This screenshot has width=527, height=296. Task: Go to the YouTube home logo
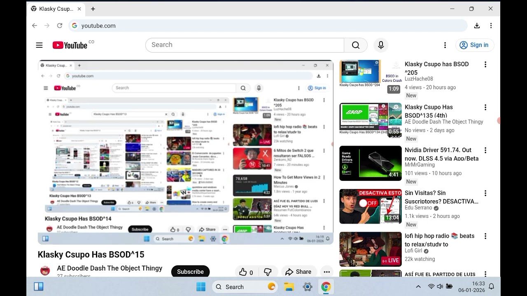[70, 45]
